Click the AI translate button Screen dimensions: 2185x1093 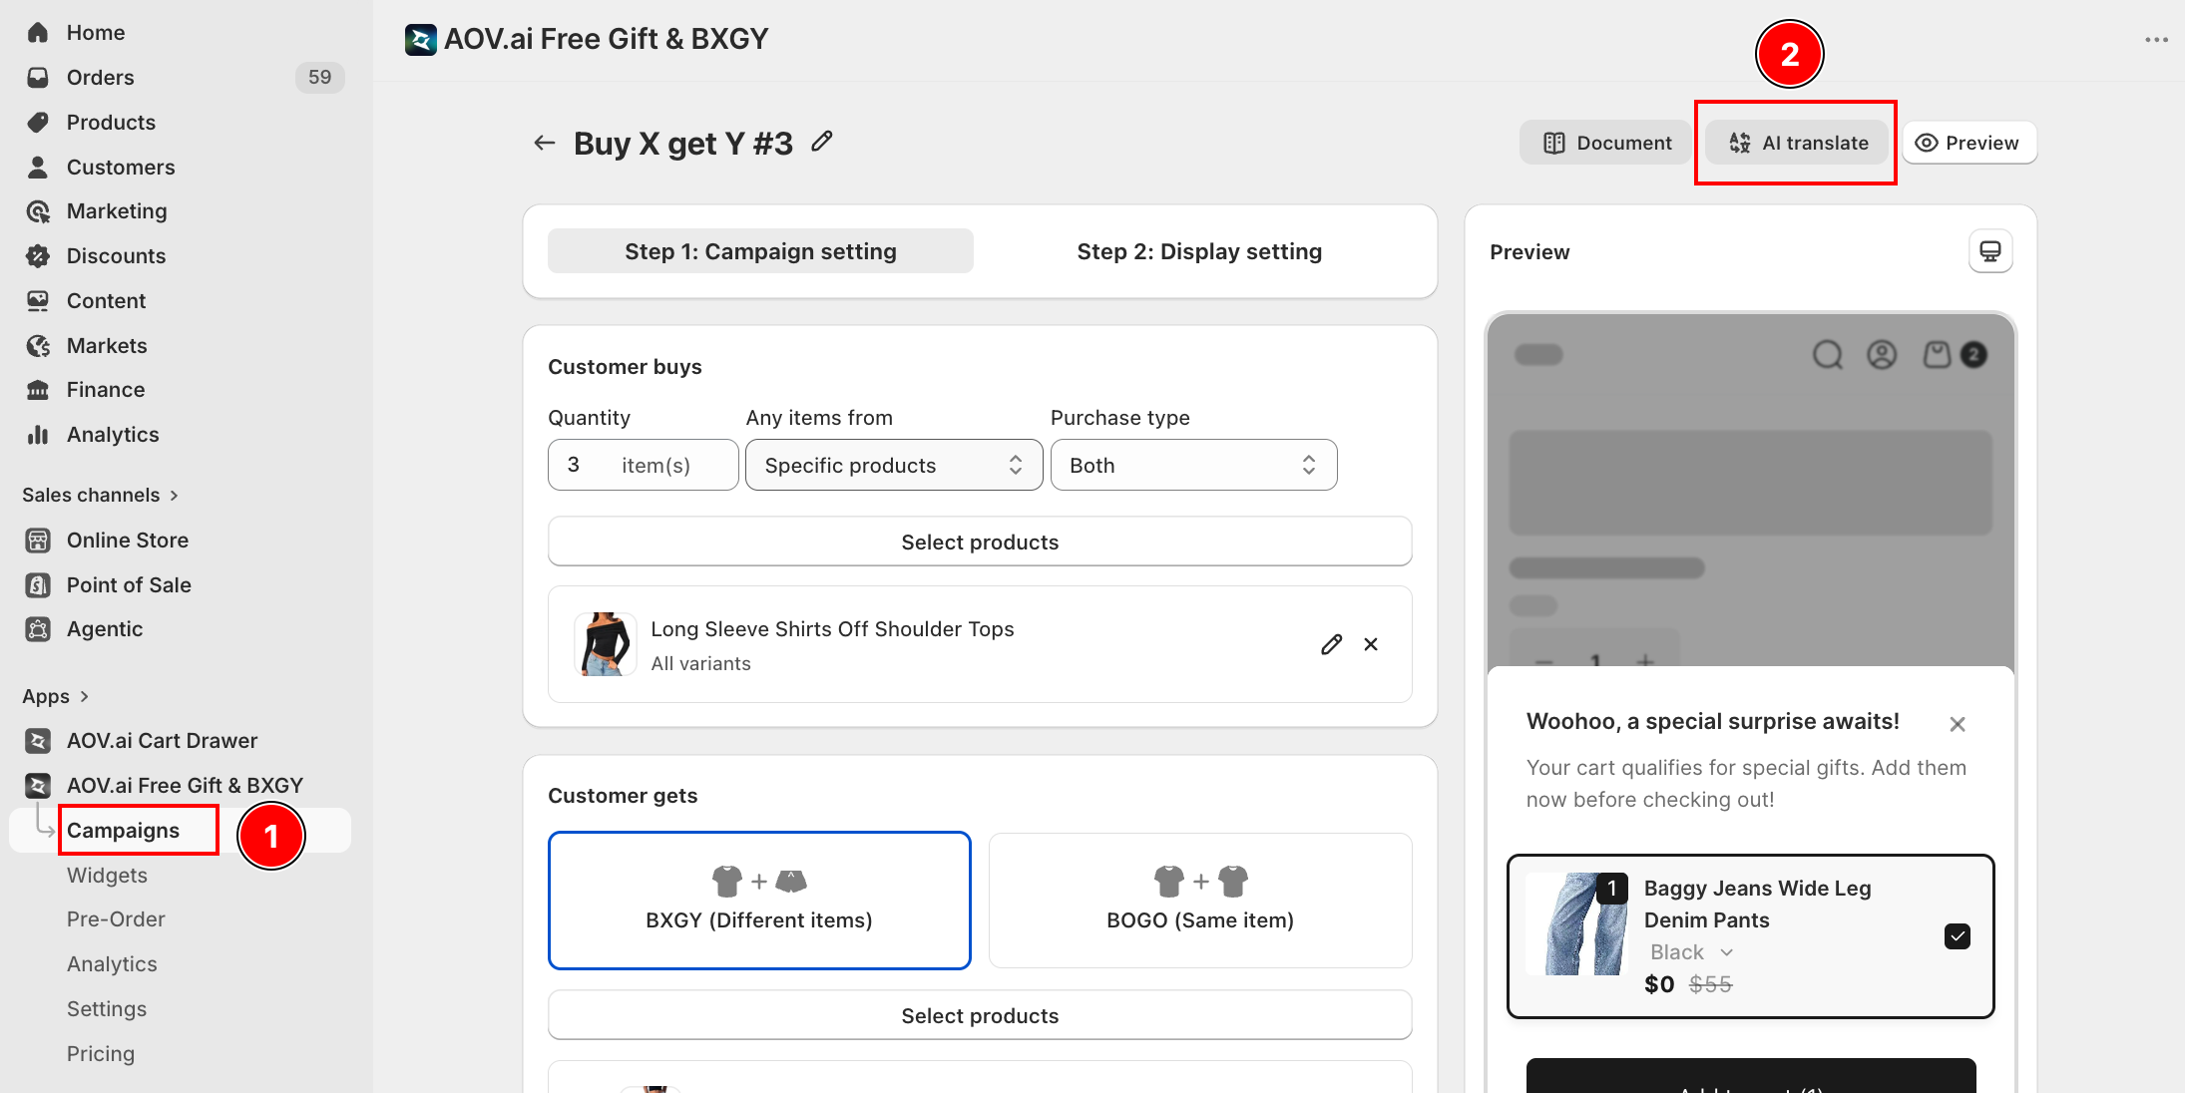[1798, 143]
